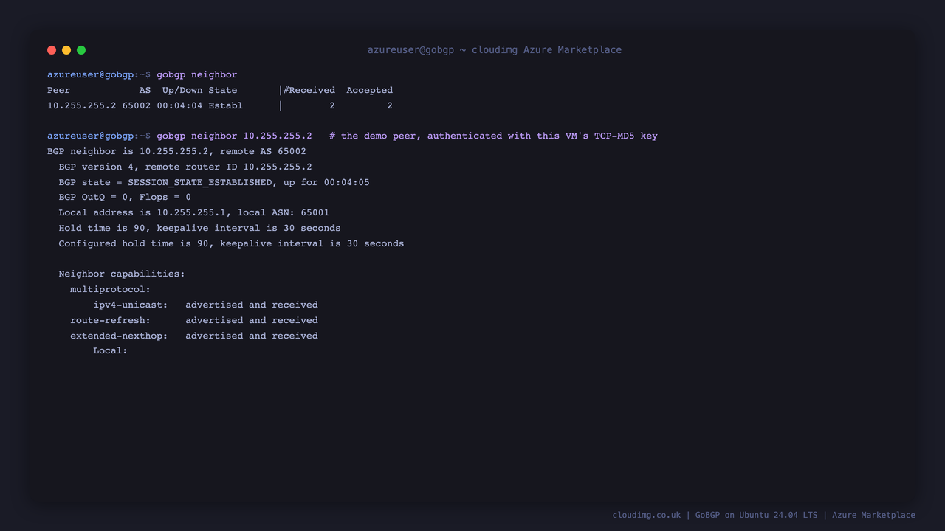The image size is (945, 531).
Task: Click the 'Configured hold time is 90' line
Action: (x=231, y=243)
